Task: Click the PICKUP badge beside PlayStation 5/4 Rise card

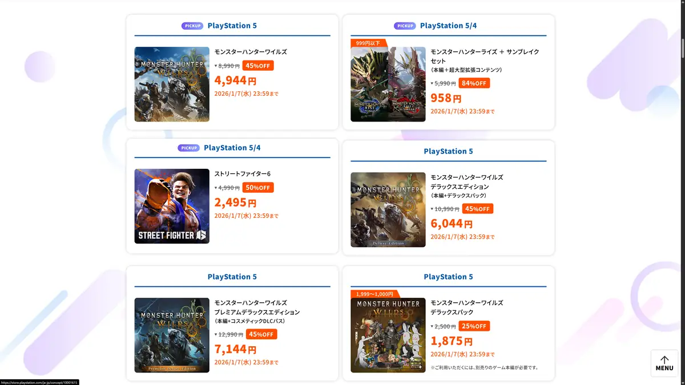Action: pos(405,26)
